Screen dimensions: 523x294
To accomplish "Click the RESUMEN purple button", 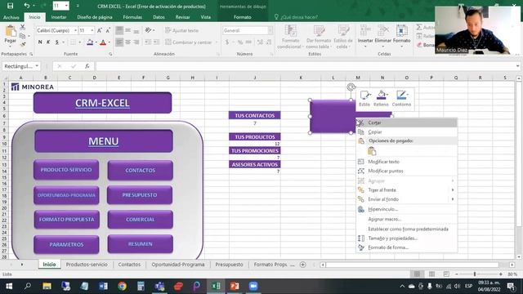I will click(x=140, y=244).
